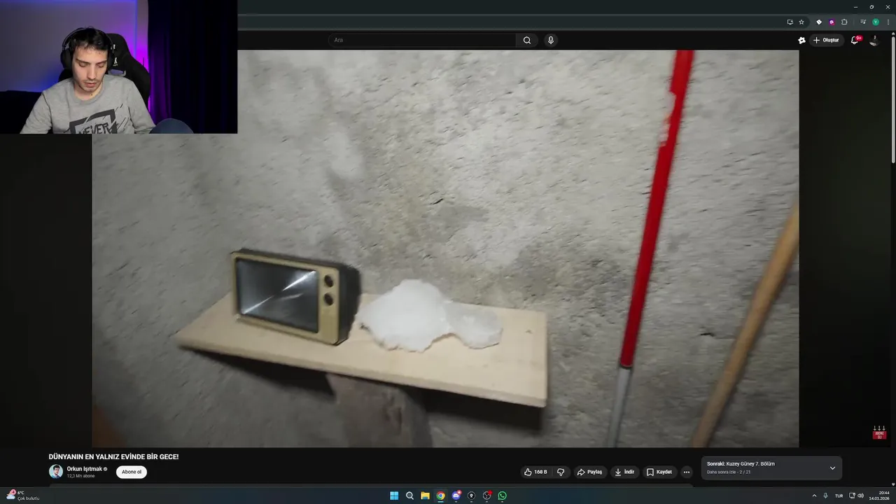896x504 pixels.
Task: Subscribe using the Abone ol button
Action: 132,472
